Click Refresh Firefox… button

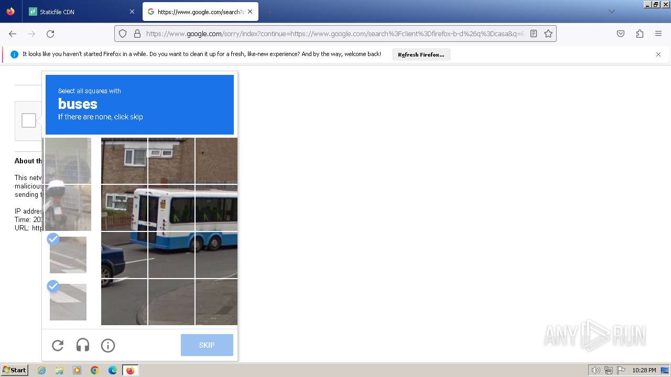click(x=421, y=54)
